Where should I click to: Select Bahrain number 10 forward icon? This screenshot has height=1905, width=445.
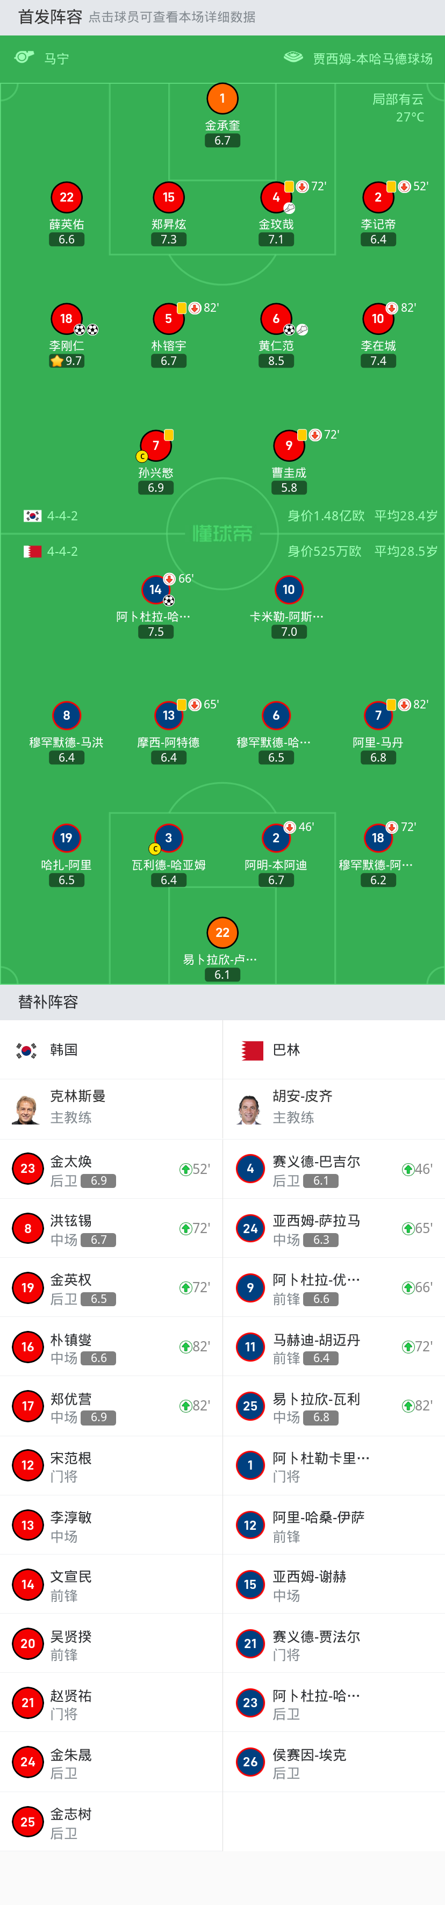click(289, 589)
